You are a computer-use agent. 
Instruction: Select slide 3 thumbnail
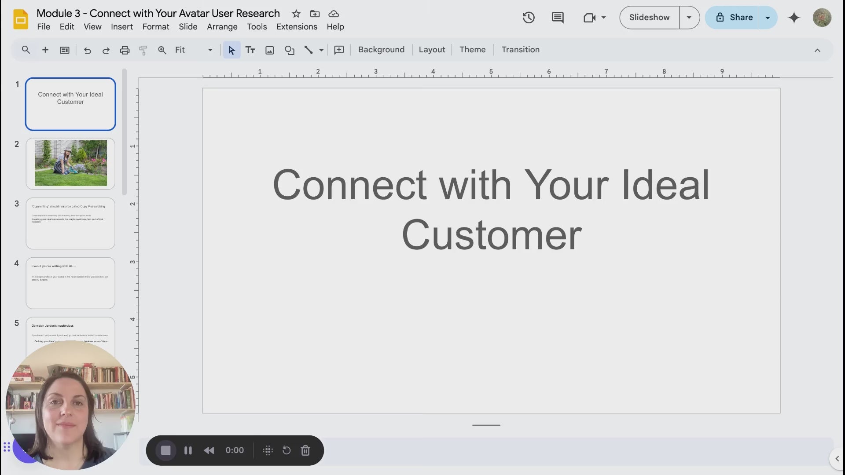coord(70,223)
